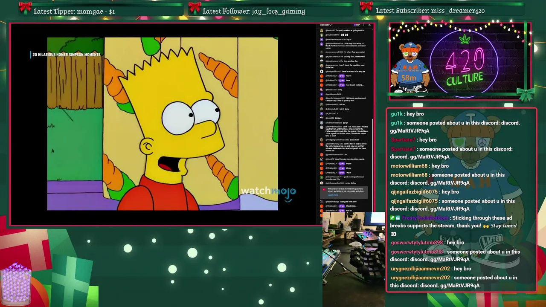The width and height of the screenshot is (546, 307).
Task: Click the XP badge in chat header
Action: point(357,25)
